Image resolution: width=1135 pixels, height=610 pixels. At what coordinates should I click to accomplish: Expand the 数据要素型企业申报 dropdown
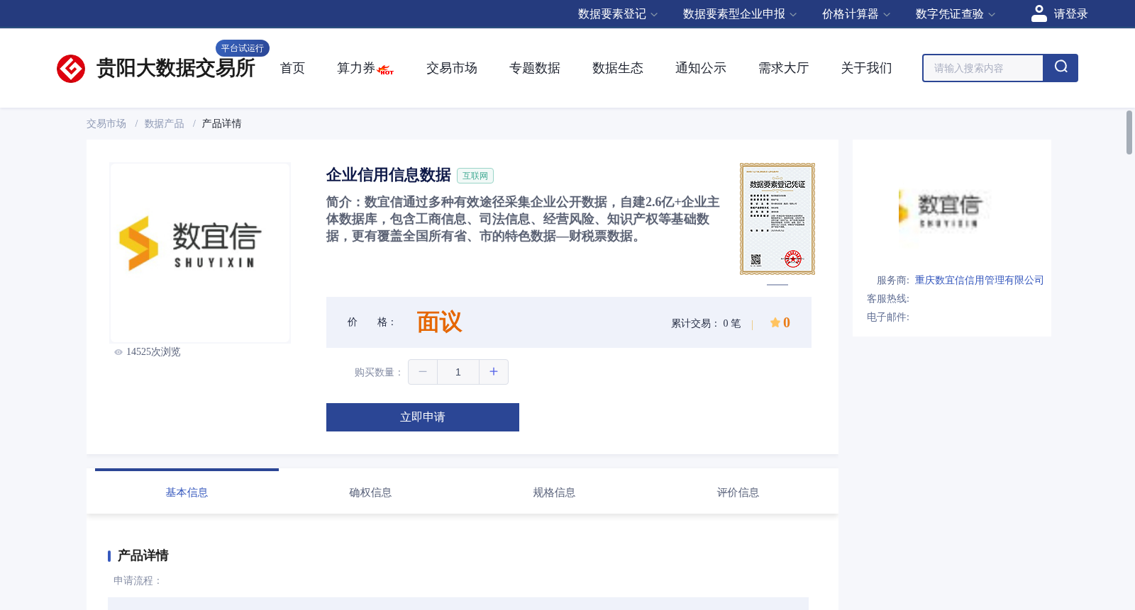tap(739, 14)
